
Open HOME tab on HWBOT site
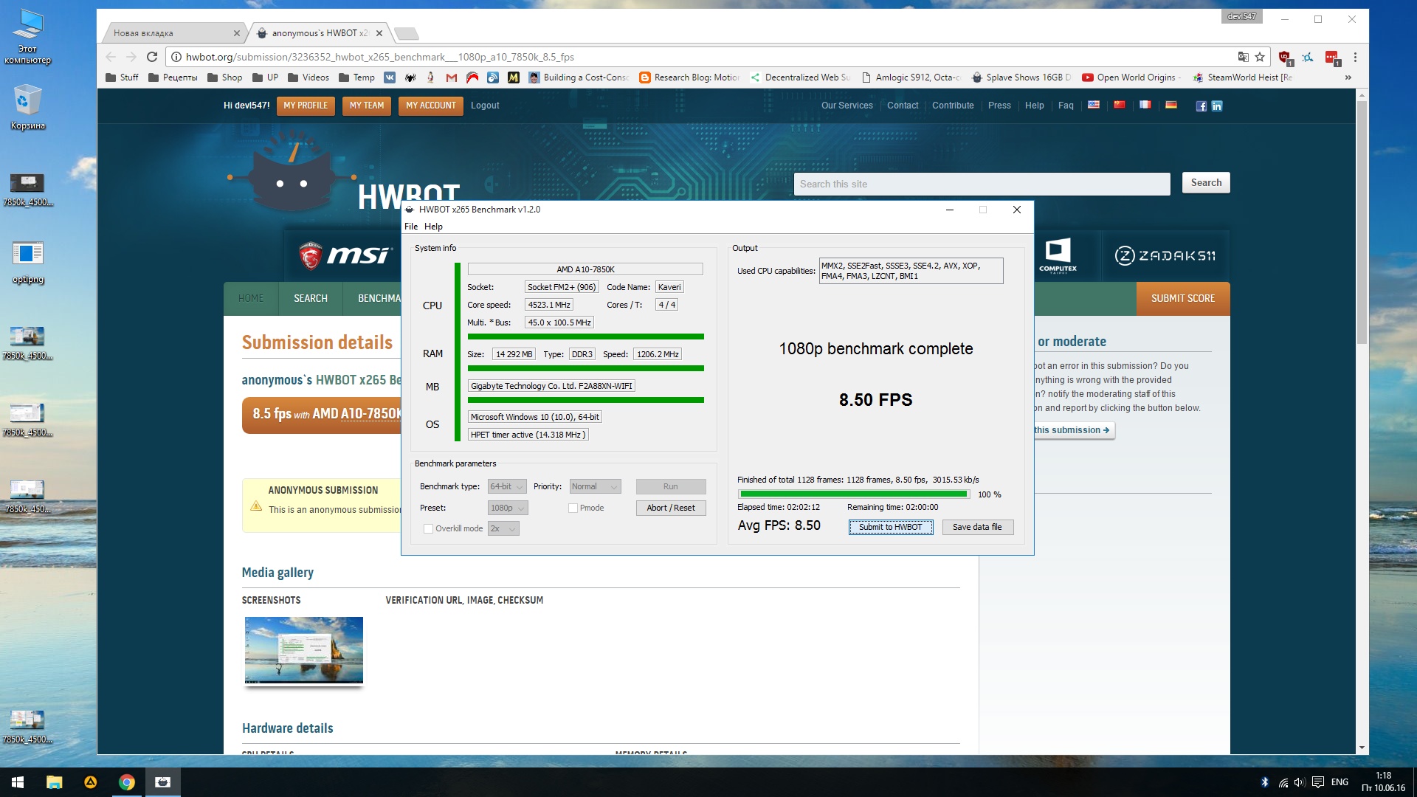click(251, 298)
